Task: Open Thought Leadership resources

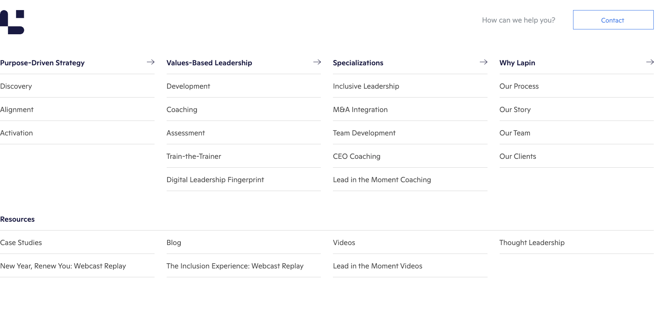Action: [532, 243]
